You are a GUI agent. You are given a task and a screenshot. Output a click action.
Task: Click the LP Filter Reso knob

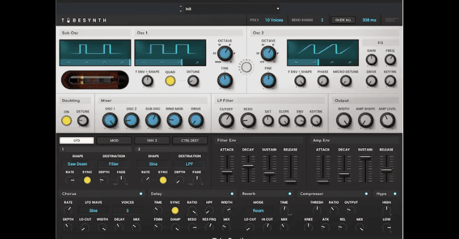pos(248,120)
